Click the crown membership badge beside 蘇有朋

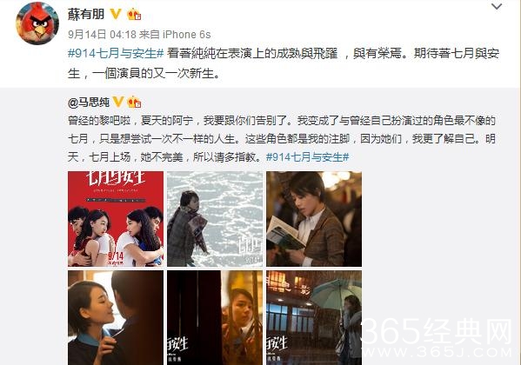click(x=134, y=14)
